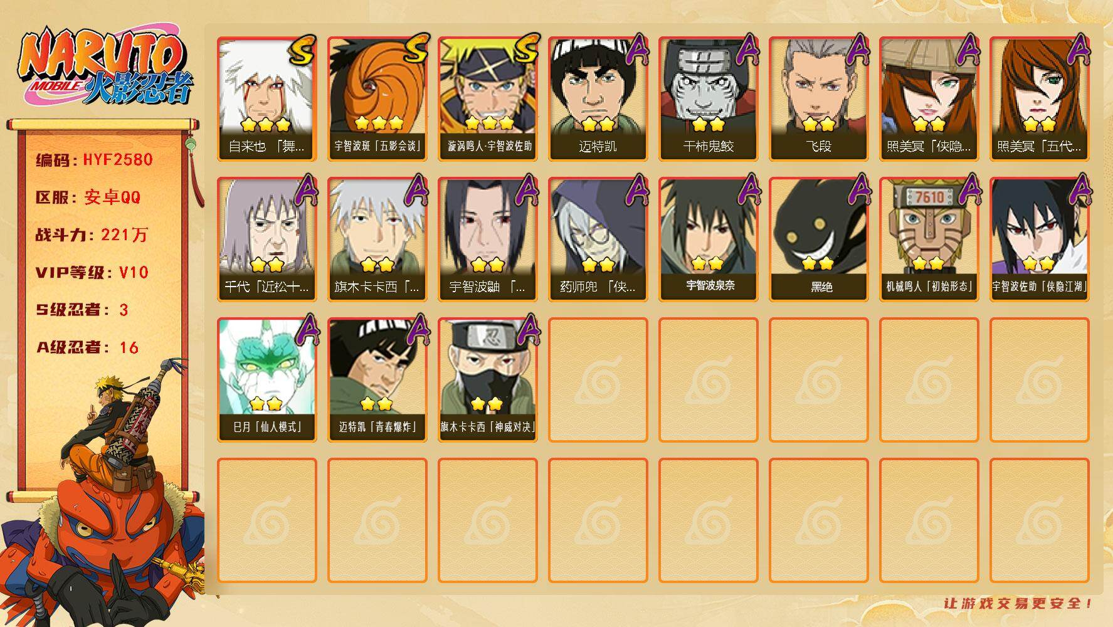Select the 宇智波佐助「侠隐江湖」 card
1113x627 pixels.
pyautogui.click(x=1039, y=239)
